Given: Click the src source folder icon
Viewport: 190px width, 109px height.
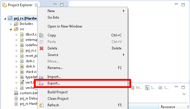Looking at the screenshot, I should pyautogui.click(x=16, y=29).
